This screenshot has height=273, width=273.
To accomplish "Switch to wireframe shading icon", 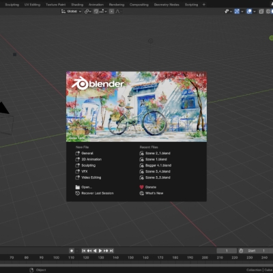I will click(268, 11).
